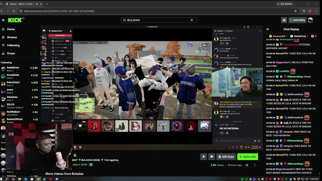Open GabbiDoto channel in Following list
This screenshot has width=322, height=181.
tap(20, 69)
